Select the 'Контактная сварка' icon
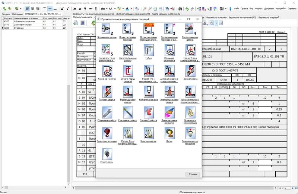The width and height of the screenshot is (298, 194). [x=148, y=91]
